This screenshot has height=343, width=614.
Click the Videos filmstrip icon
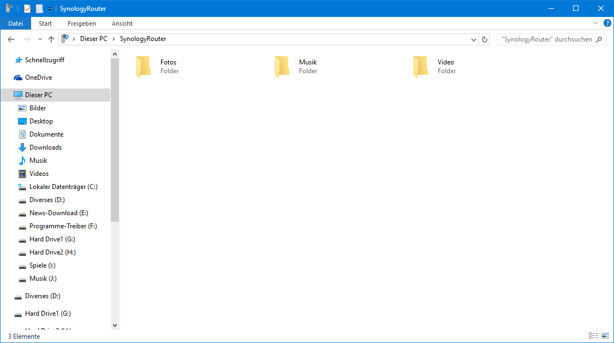[22, 174]
